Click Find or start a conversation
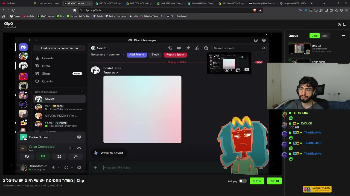 coord(59,48)
